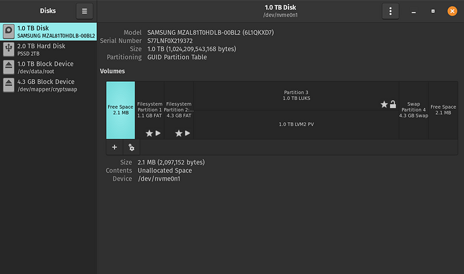Open the drive options three-dot menu

(390, 11)
